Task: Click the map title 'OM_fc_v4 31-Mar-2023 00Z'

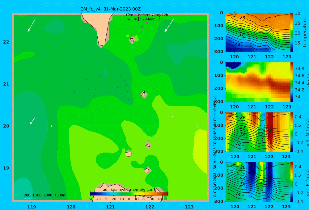Action: (x=110, y=9)
